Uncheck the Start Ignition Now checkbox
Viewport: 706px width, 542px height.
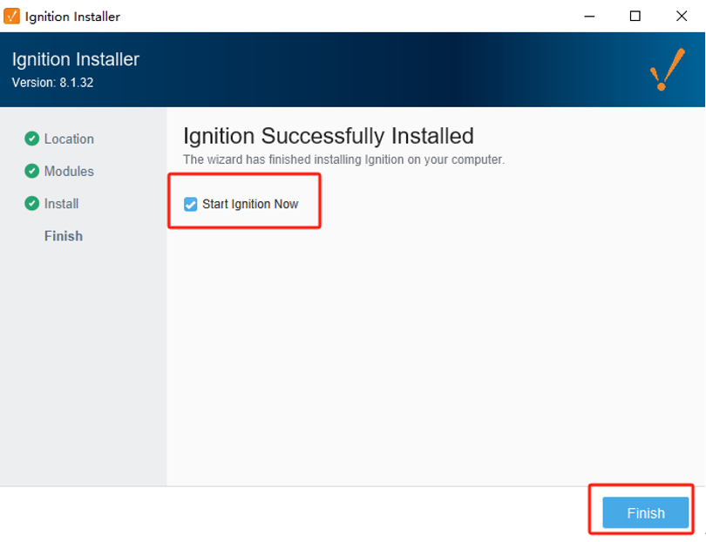tap(191, 205)
